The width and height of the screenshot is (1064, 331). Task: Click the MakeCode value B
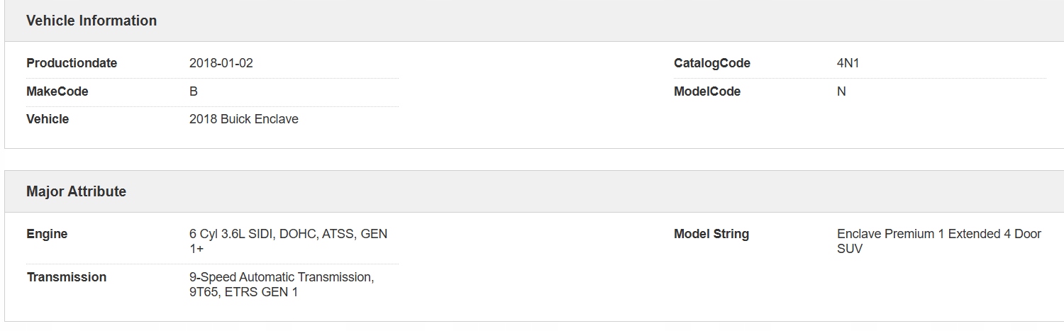(194, 91)
